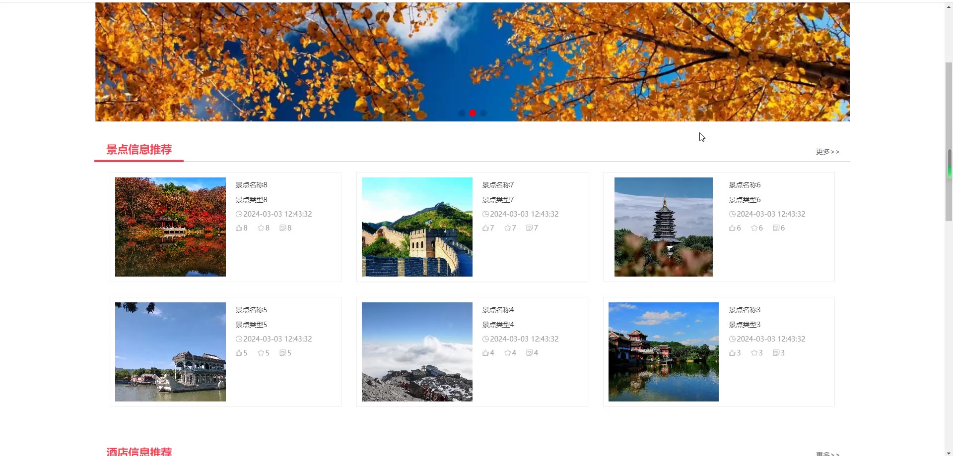Open the 景点名称4 title link
953x456 pixels.
pos(498,310)
